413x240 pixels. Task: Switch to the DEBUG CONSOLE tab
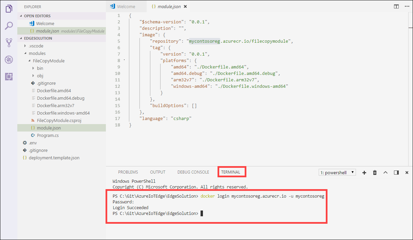pyautogui.click(x=193, y=172)
